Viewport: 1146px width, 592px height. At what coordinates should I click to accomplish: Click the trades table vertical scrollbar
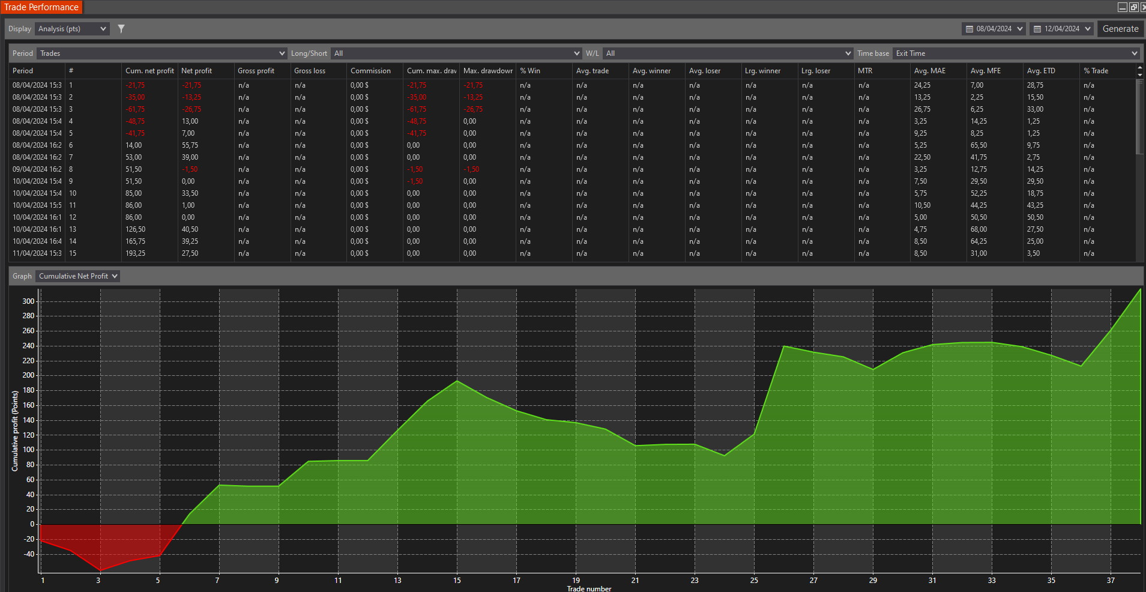(x=1139, y=117)
